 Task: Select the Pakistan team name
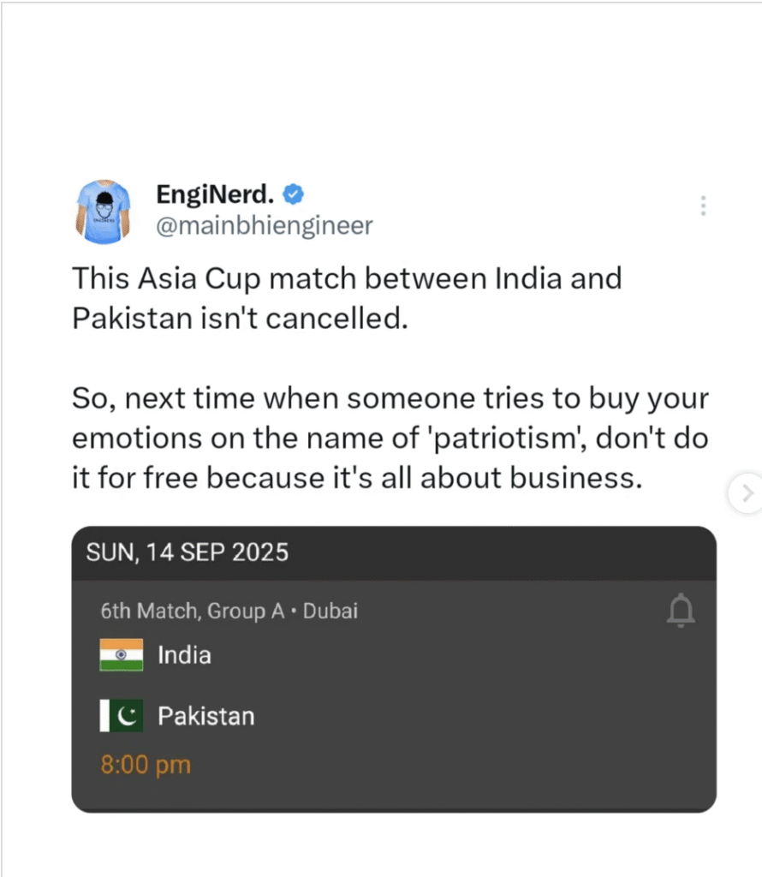click(205, 716)
